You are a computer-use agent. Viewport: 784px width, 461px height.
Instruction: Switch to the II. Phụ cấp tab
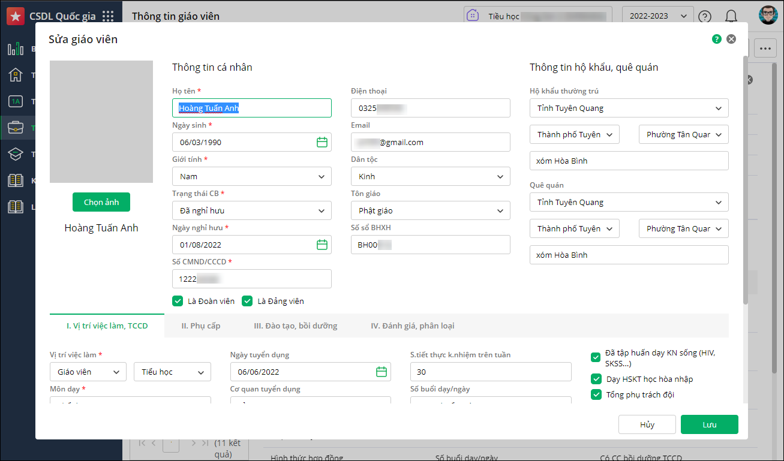coord(201,326)
